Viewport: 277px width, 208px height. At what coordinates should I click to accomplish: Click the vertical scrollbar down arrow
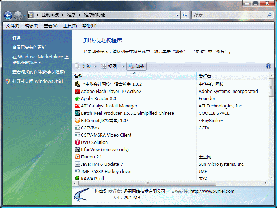click(x=271, y=177)
